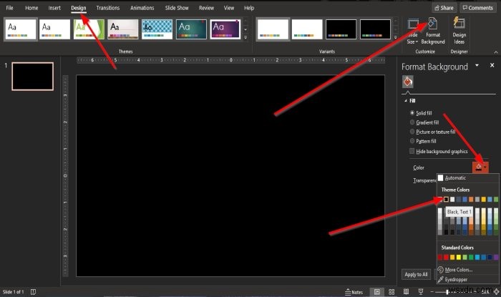The width and height of the screenshot is (501, 297).
Task: Pick the red standard color
Action: (x=446, y=257)
